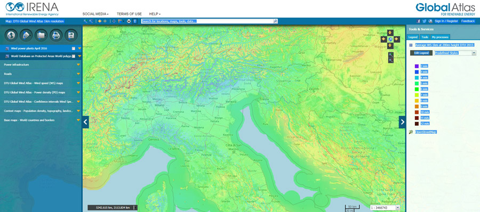
Task: Click the Edit Legend button
Action: tap(421, 53)
